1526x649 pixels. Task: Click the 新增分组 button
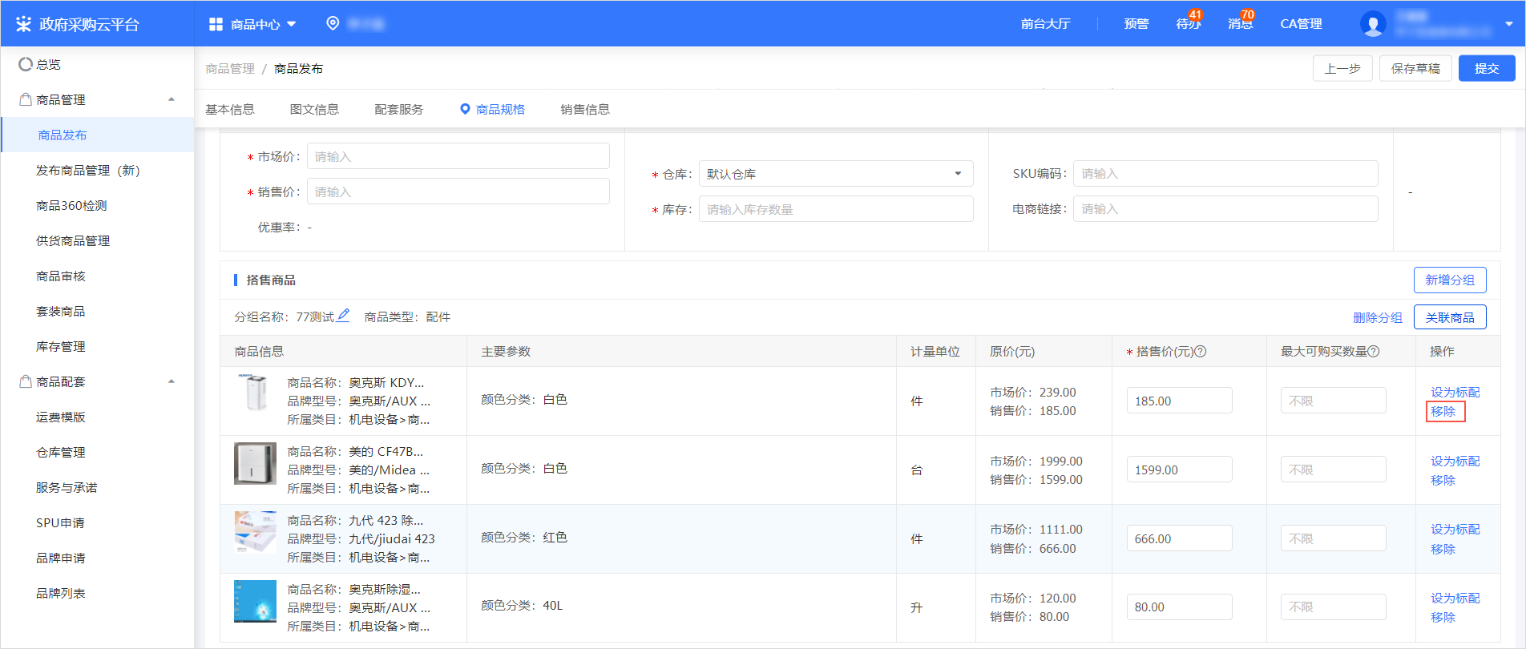click(1450, 280)
